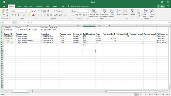
Task: Click the Delete cells icon
Action: tap(125, 11)
